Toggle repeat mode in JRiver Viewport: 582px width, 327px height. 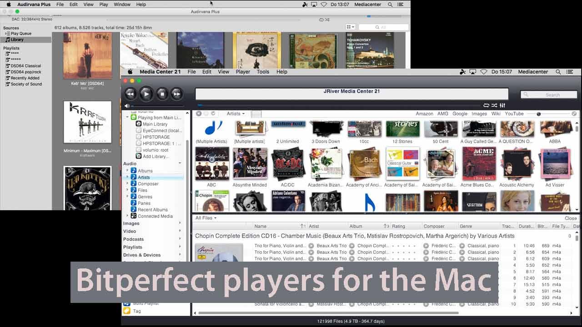(486, 105)
